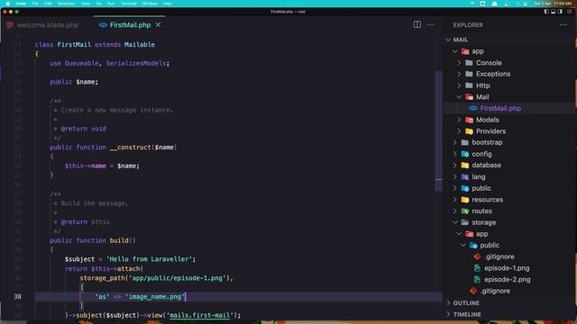
Task: Click the storage_path('app/public/episode-1.png') line
Action: [156, 278]
